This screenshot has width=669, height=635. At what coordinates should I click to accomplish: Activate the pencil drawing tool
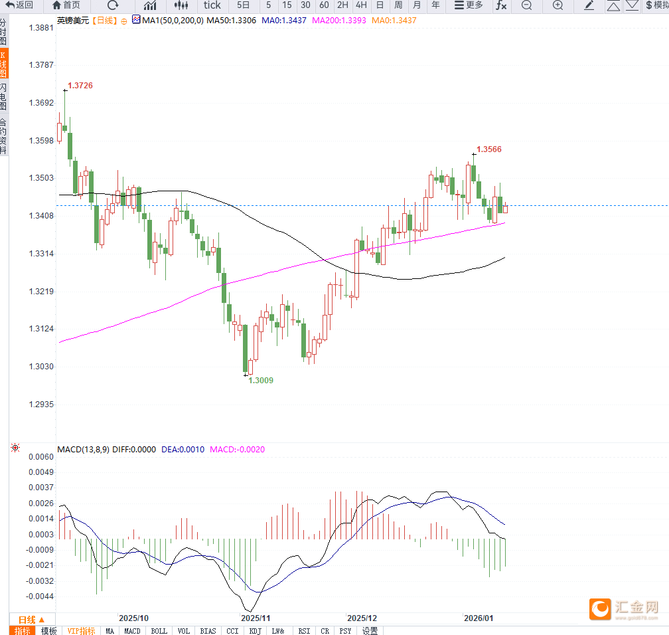(x=589, y=5)
